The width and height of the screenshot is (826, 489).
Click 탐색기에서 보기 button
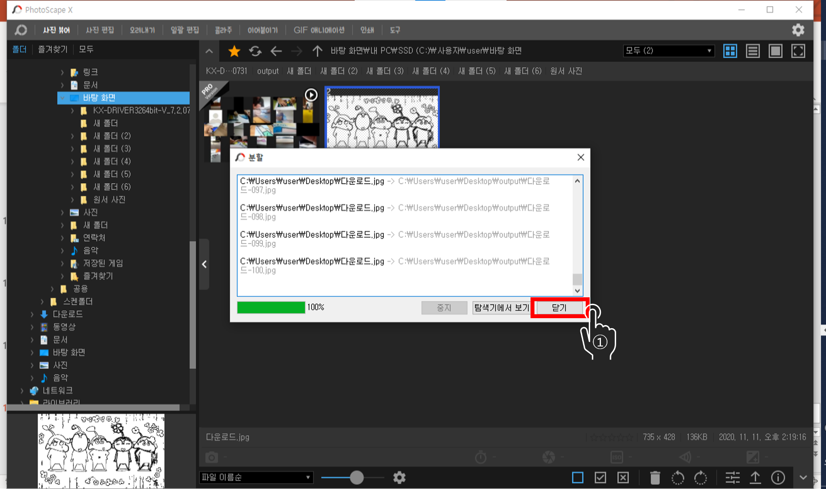[501, 308]
